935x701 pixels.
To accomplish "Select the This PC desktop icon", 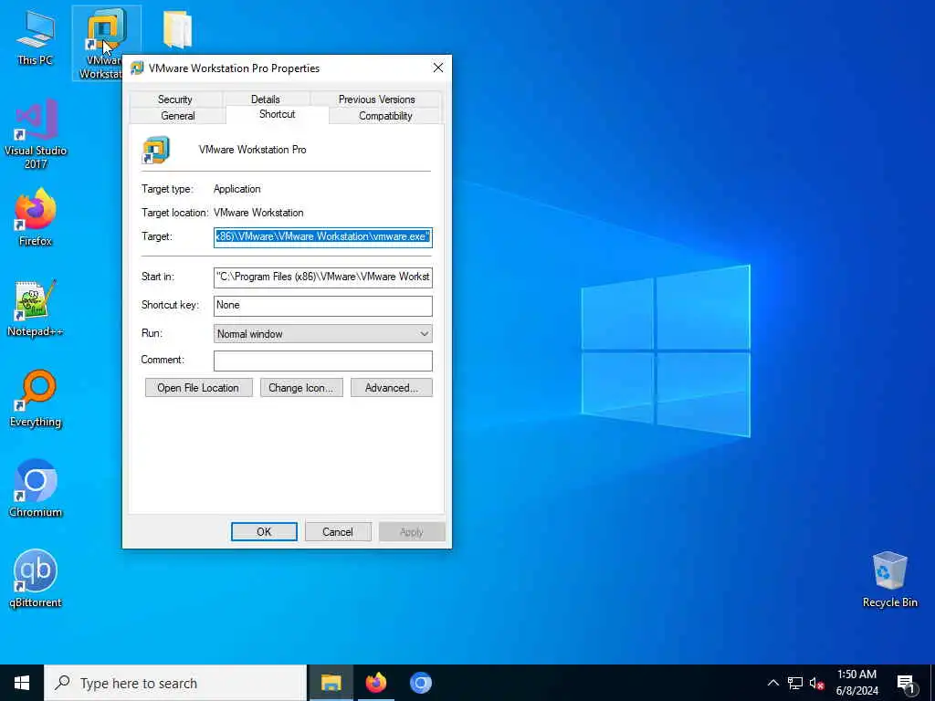I will pos(36,37).
